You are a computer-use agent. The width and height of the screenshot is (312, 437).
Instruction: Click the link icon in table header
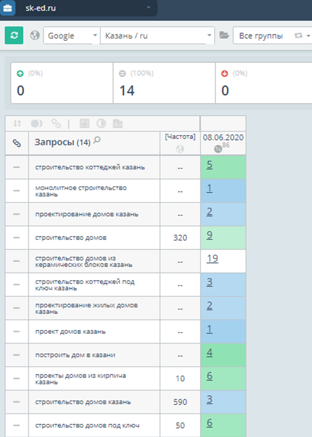coord(17,143)
